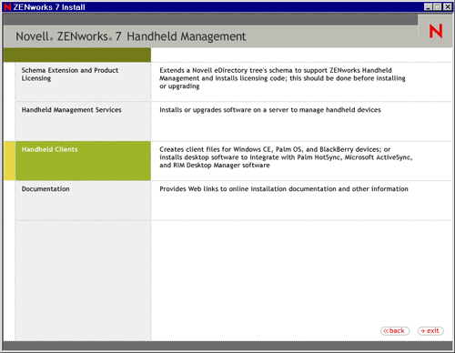Open Handheld Management Services install option
Viewport: 455px width, 353px height.
click(83, 121)
